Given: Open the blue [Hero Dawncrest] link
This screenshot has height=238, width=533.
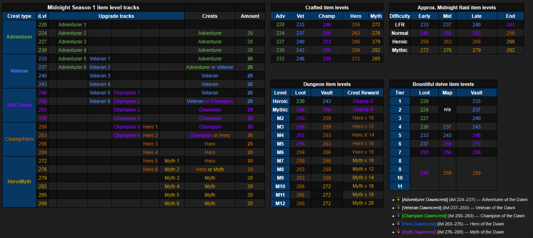Looking at the screenshot, I should tap(419, 224).
